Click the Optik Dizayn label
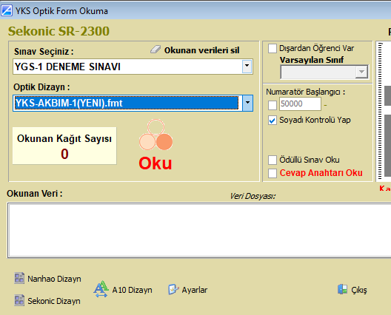This screenshot has height=315, width=391. (41, 87)
